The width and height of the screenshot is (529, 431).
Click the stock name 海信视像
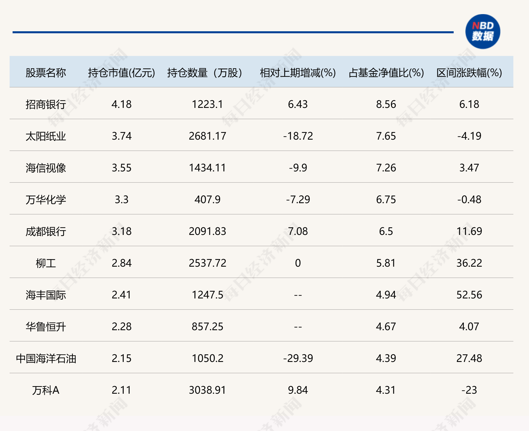pyautogui.click(x=46, y=168)
